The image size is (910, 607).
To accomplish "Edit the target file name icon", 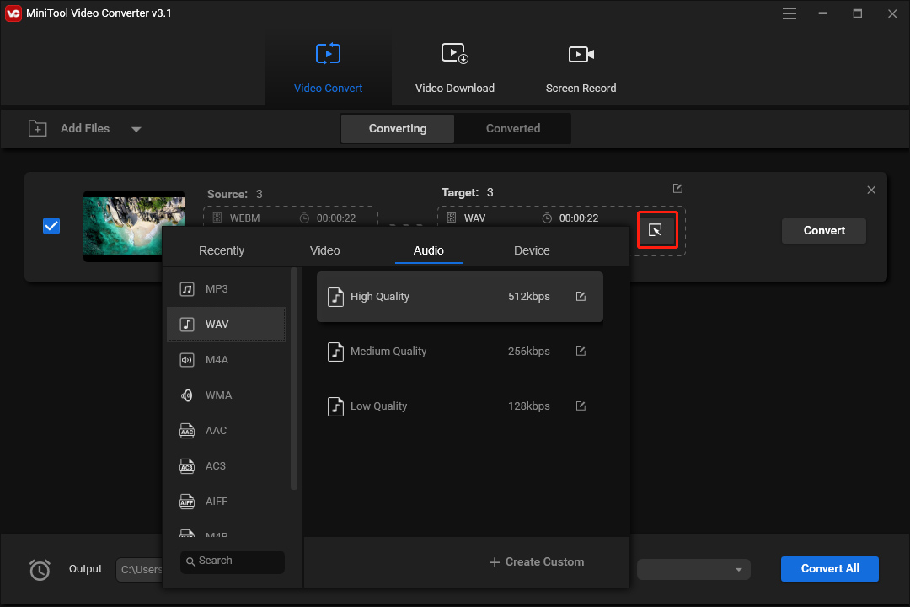I will pos(677,188).
